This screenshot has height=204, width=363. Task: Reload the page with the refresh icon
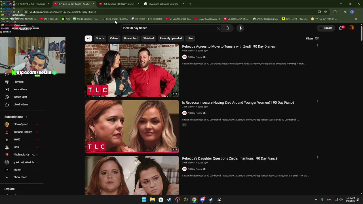(18, 12)
